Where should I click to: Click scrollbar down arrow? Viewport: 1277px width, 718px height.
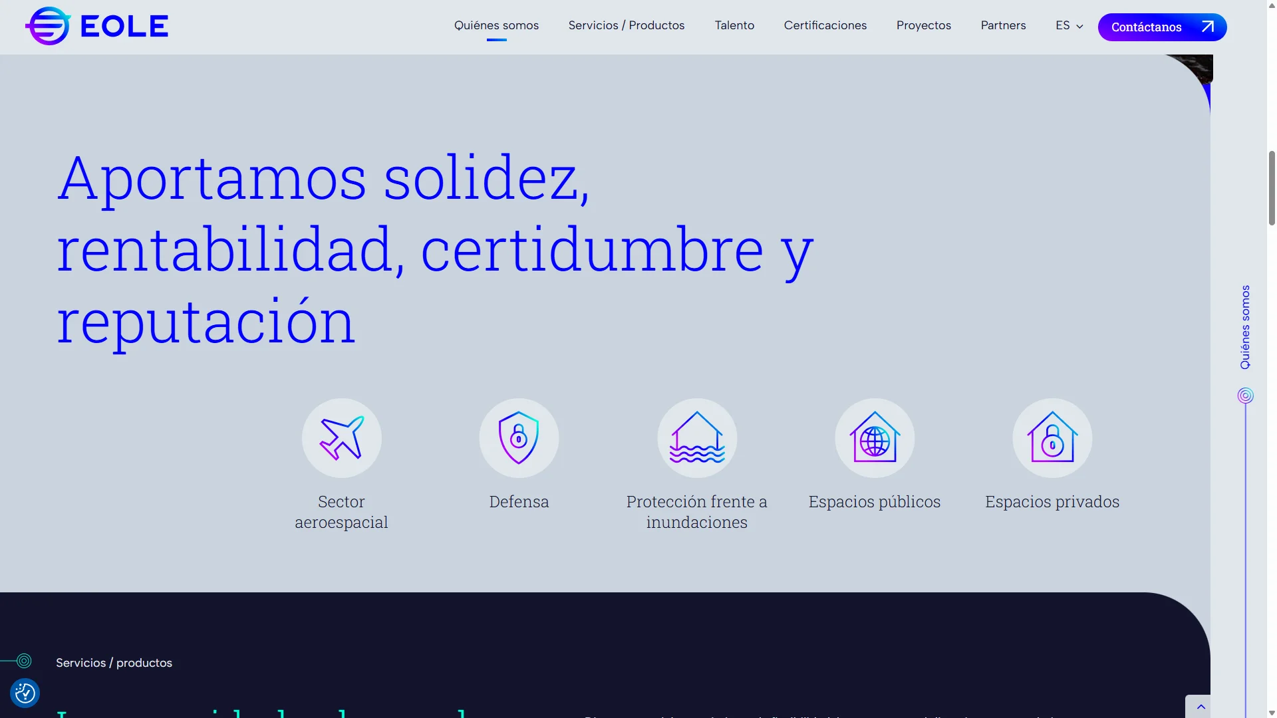(1272, 713)
